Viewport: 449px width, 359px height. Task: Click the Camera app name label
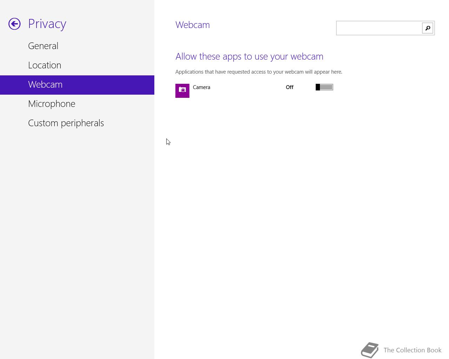pos(202,87)
